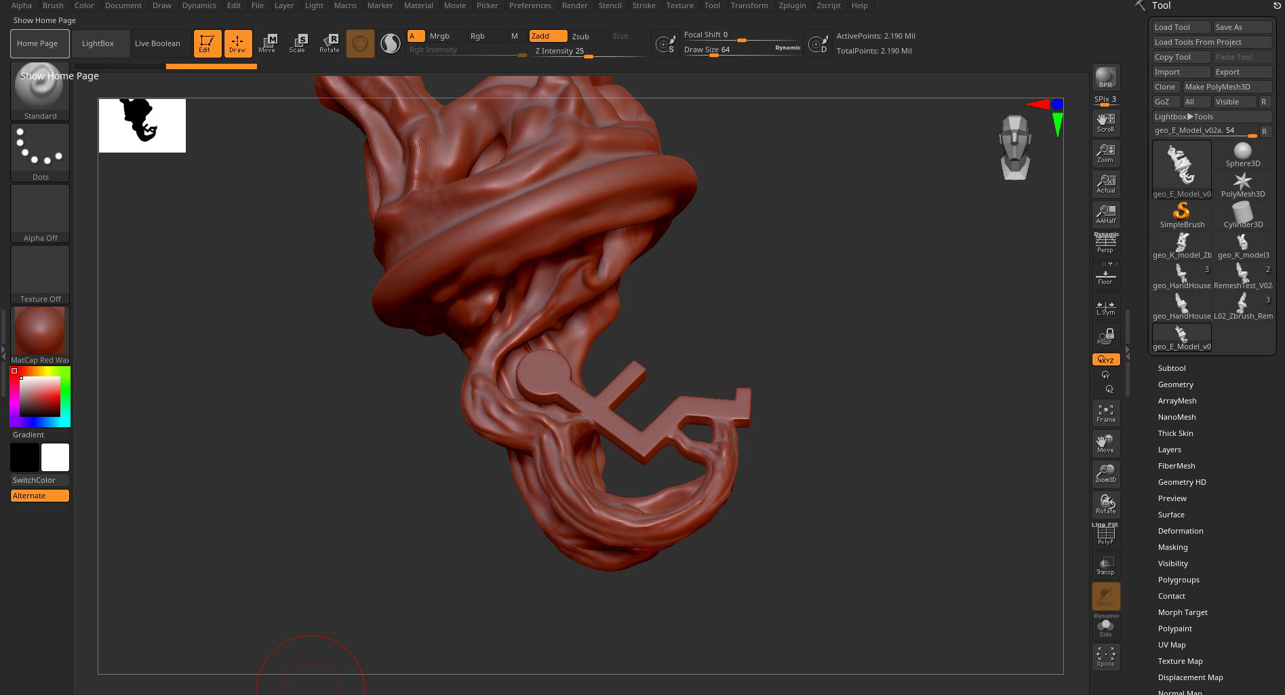Toggle Transp transparency mode

[x=1105, y=565]
